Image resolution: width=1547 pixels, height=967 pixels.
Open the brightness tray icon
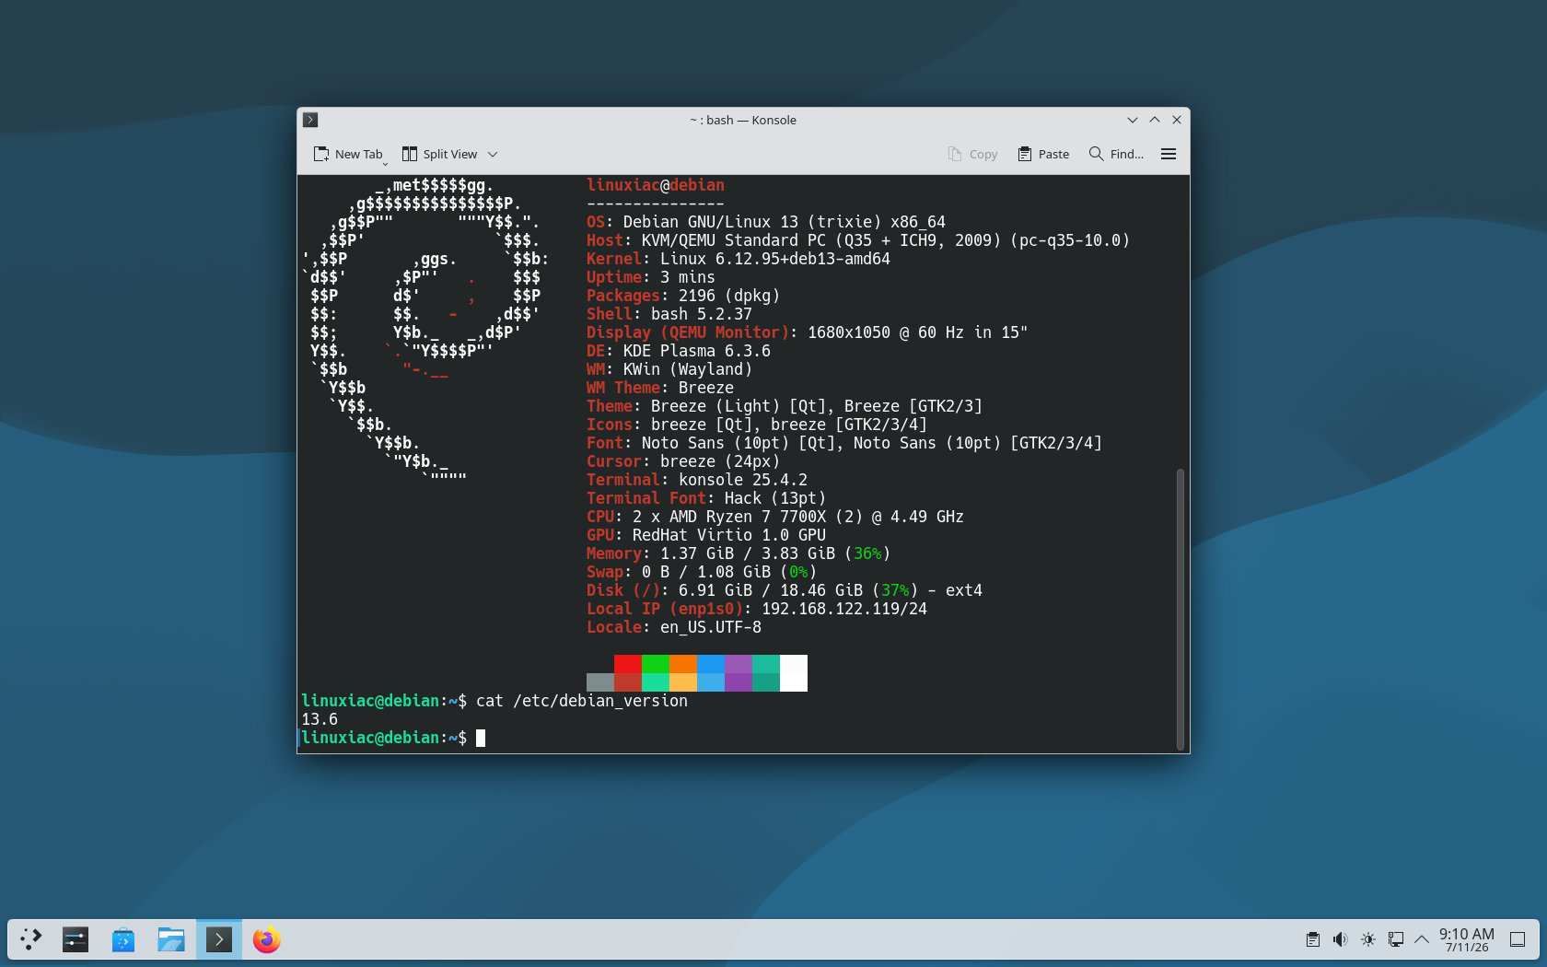[x=1368, y=939]
